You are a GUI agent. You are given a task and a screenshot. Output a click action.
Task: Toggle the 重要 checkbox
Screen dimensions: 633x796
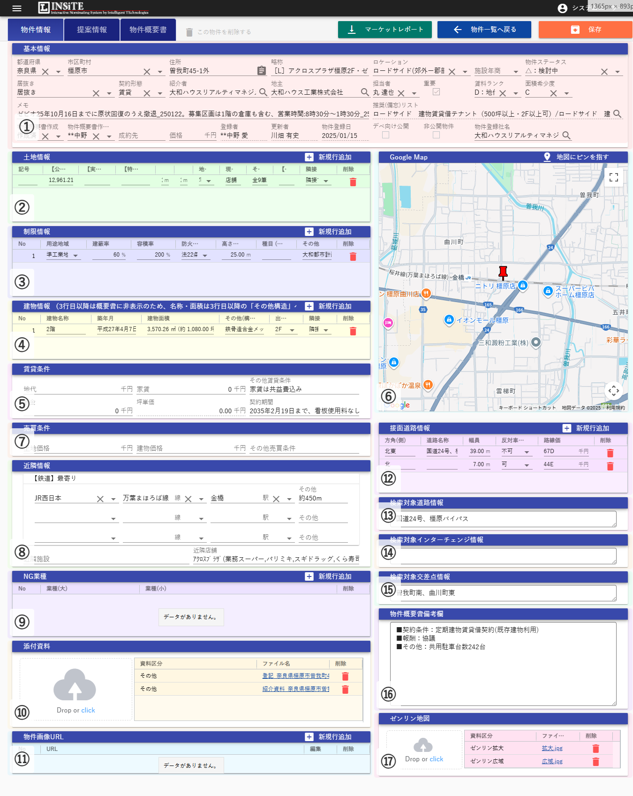pos(436,92)
